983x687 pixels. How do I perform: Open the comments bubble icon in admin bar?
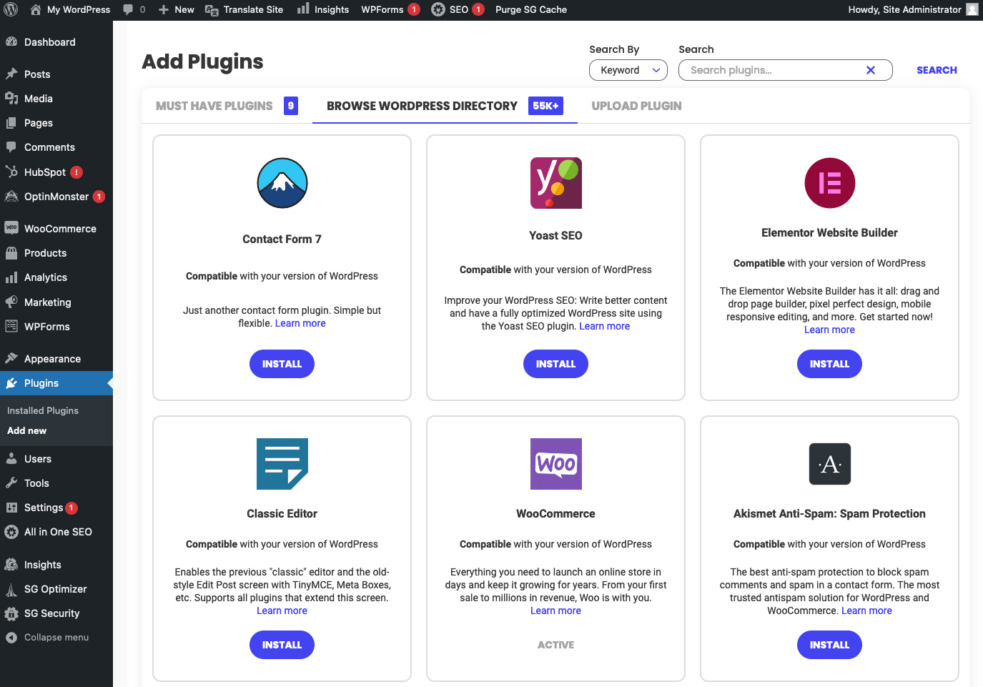(128, 10)
